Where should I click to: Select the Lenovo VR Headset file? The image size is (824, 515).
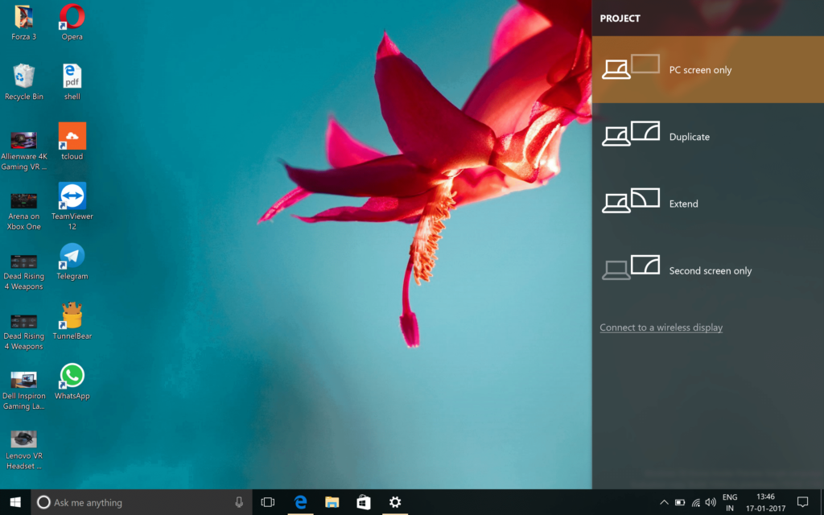23,451
